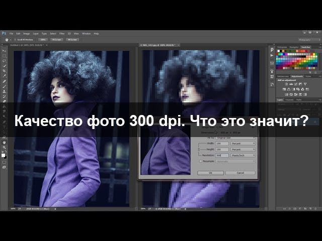
Task: Add a Channel Mixer adjustment
Action: tap(302, 89)
